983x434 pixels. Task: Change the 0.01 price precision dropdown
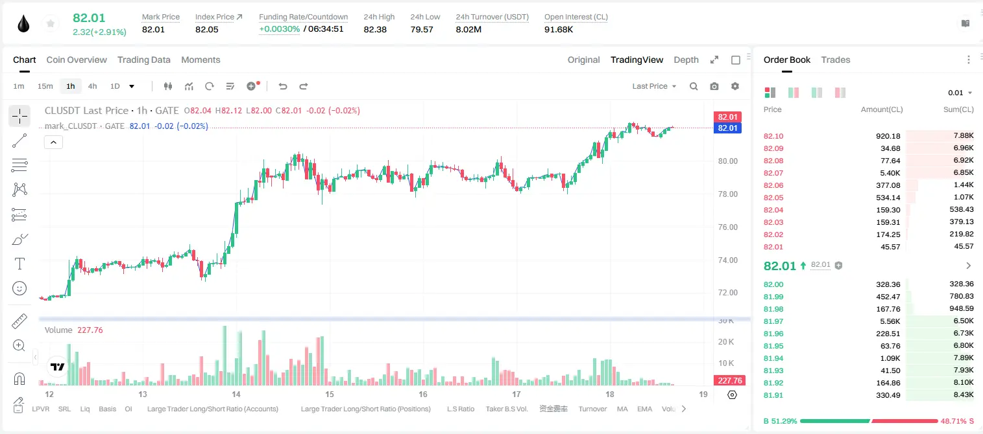(x=960, y=93)
